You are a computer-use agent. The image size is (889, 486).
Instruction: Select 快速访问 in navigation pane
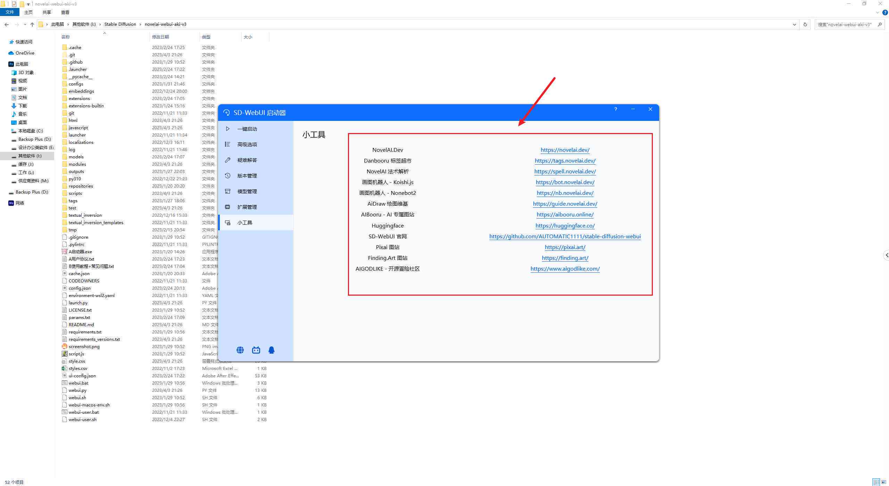point(24,42)
